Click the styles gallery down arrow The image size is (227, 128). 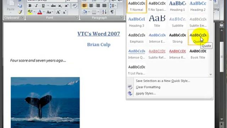(x=211, y=74)
